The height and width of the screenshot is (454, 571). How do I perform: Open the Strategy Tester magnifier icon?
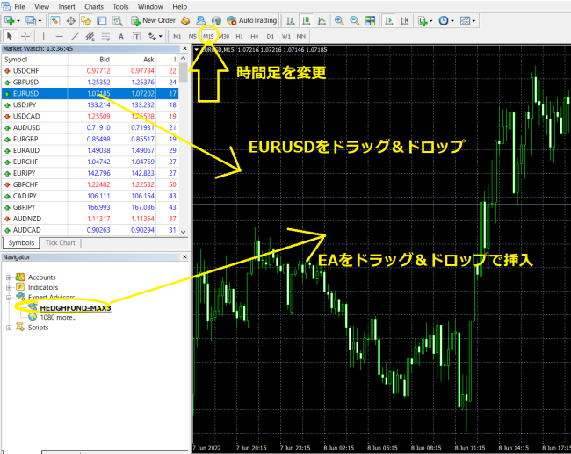pos(117,21)
